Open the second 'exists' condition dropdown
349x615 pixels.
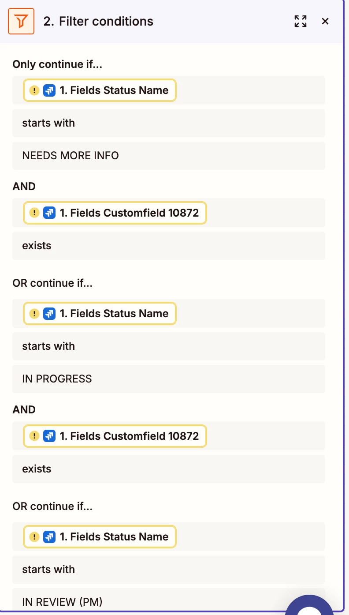pos(168,469)
